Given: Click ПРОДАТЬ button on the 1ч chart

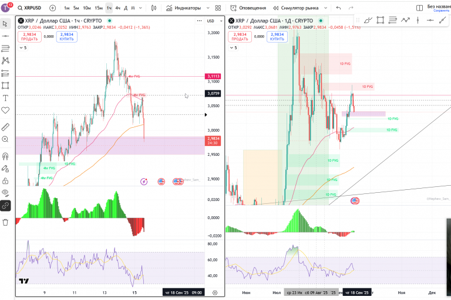Looking at the screenshot, I should 29,37.
